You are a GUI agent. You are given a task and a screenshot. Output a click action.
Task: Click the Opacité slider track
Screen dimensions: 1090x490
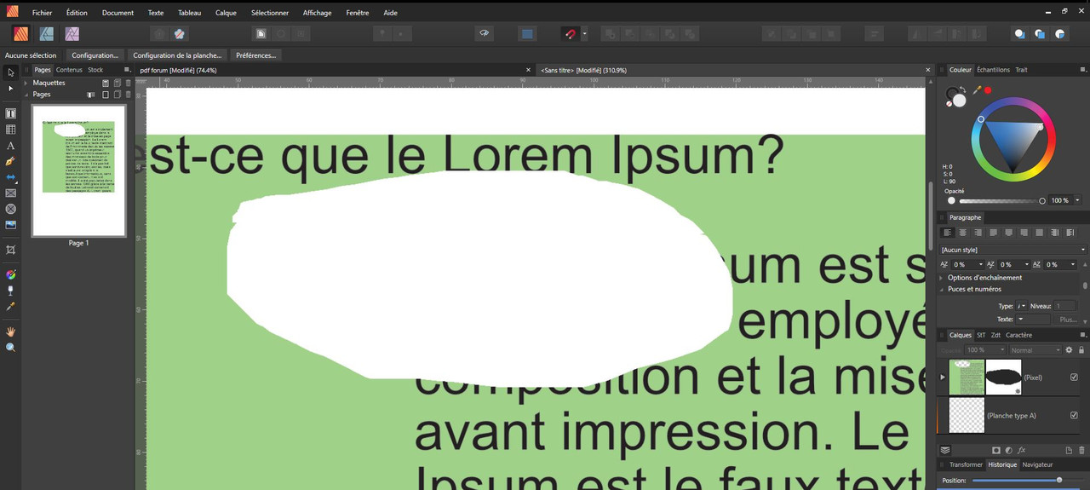click(x=1001, y=201)
